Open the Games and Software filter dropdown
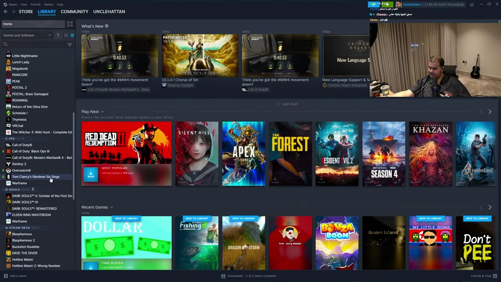 click(27, 35)
